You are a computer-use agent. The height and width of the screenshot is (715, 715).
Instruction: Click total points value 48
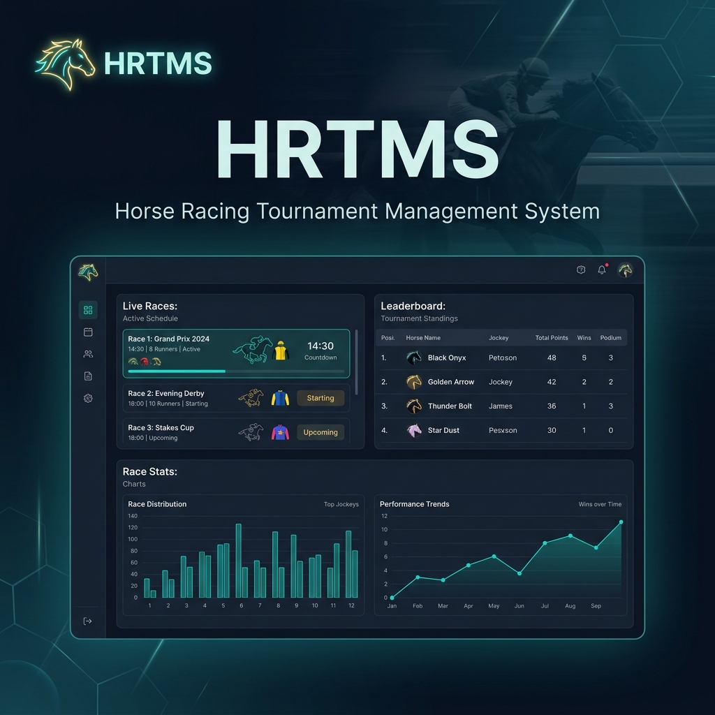(552, 358)
